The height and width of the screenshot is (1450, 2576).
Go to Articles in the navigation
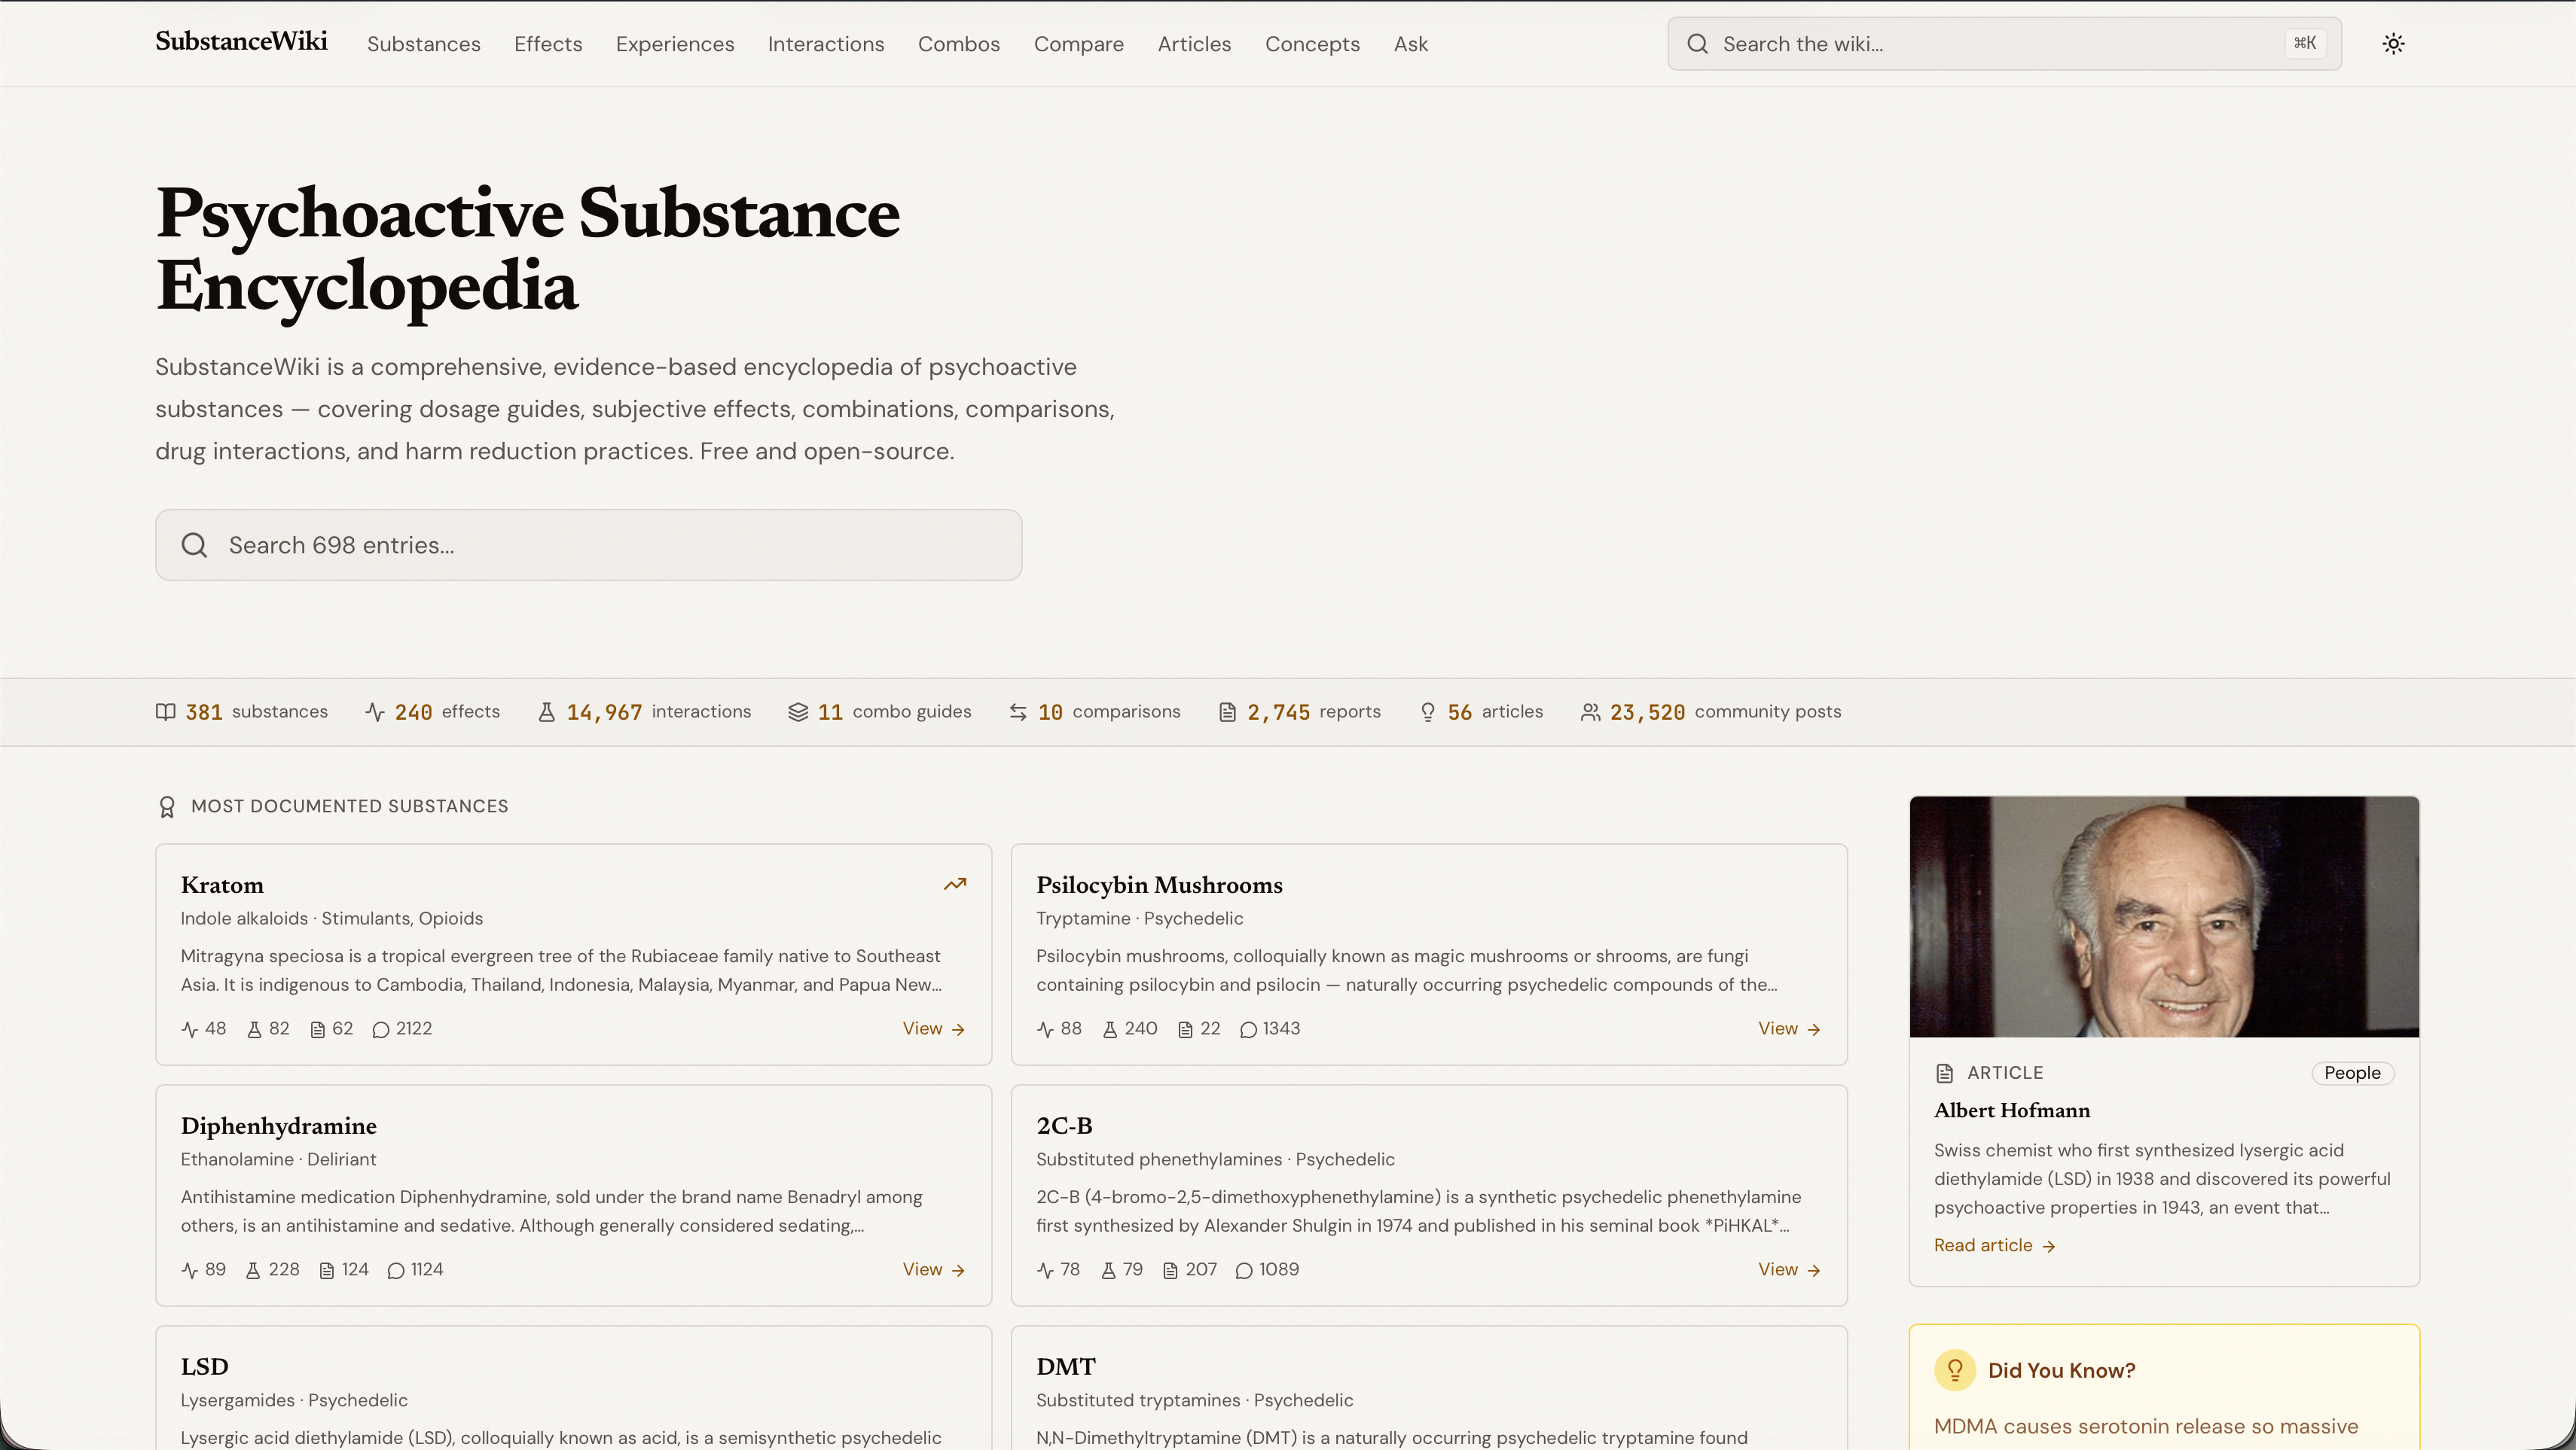coord(1194,44)
